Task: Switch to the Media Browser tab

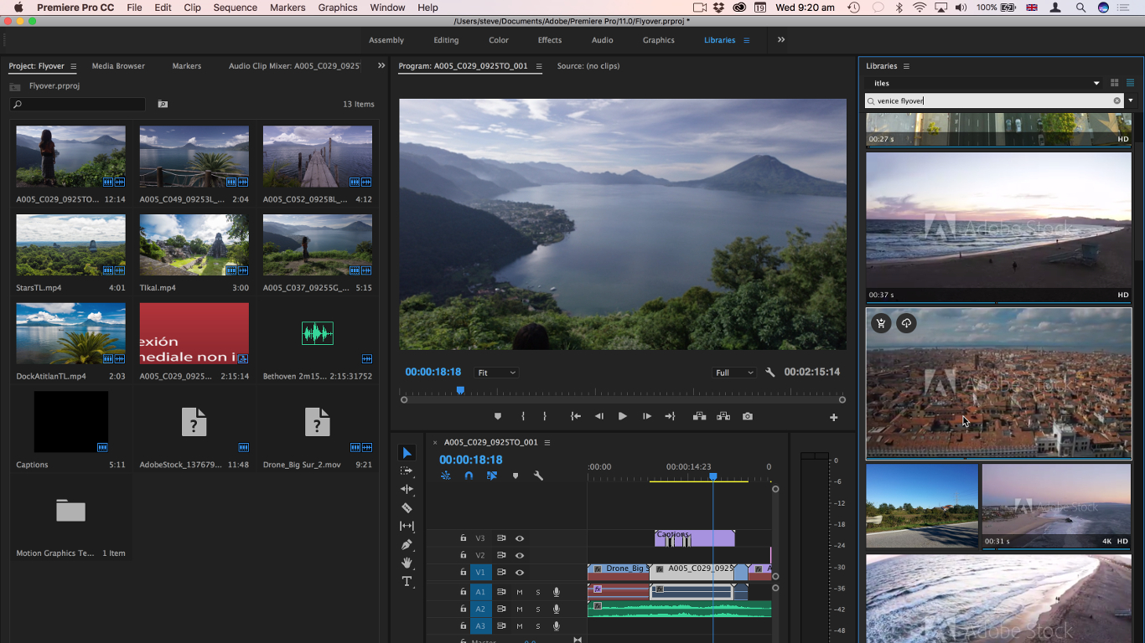Action: (x=118, y=66)
